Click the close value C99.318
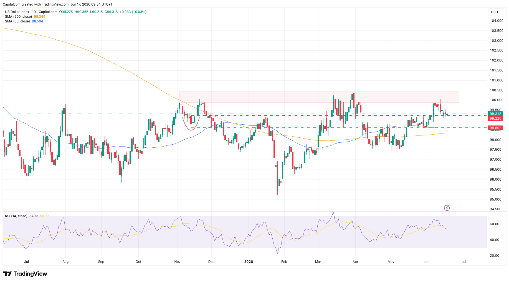Screen dimensions: 509x282 click(x=111, y=12)
